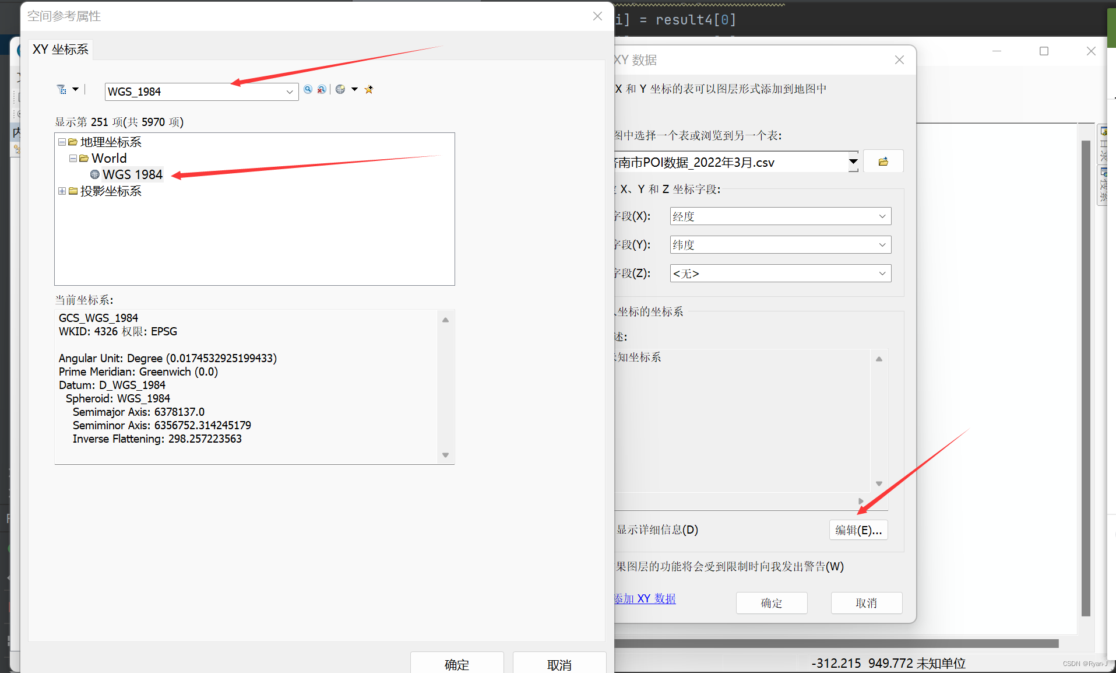Click the add coordinate system globe icon

(340, 89)
